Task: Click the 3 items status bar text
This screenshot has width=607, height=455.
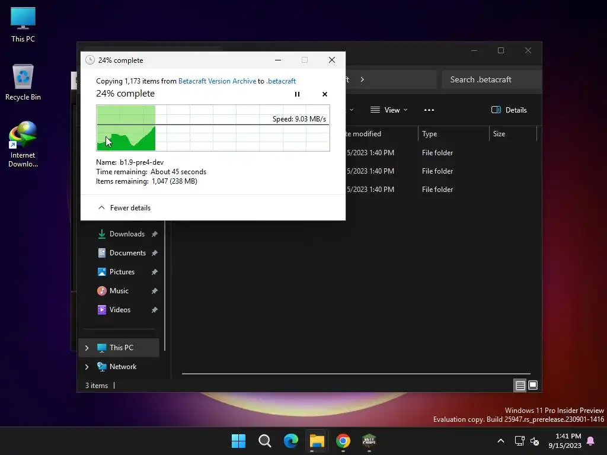Action: 97,386
